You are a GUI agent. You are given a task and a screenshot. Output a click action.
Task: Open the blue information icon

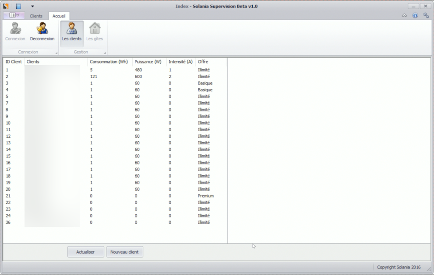pyautogui.click(x=415, y=16)
